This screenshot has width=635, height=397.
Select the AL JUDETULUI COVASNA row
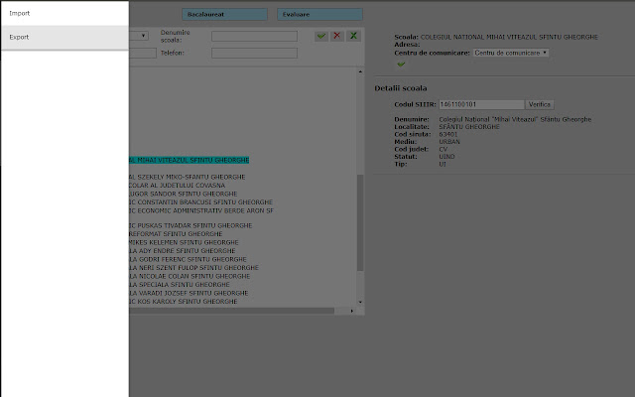177,186
